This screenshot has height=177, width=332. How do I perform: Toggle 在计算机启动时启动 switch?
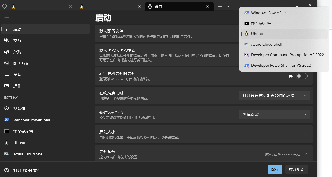click(x=302, y=76)
